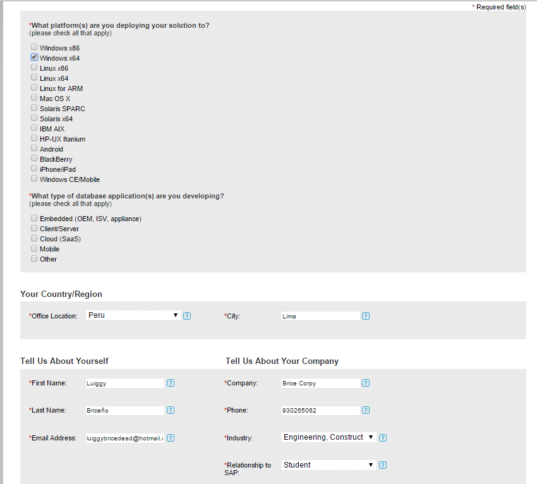Open help for Office Location field

coord(187,315)
